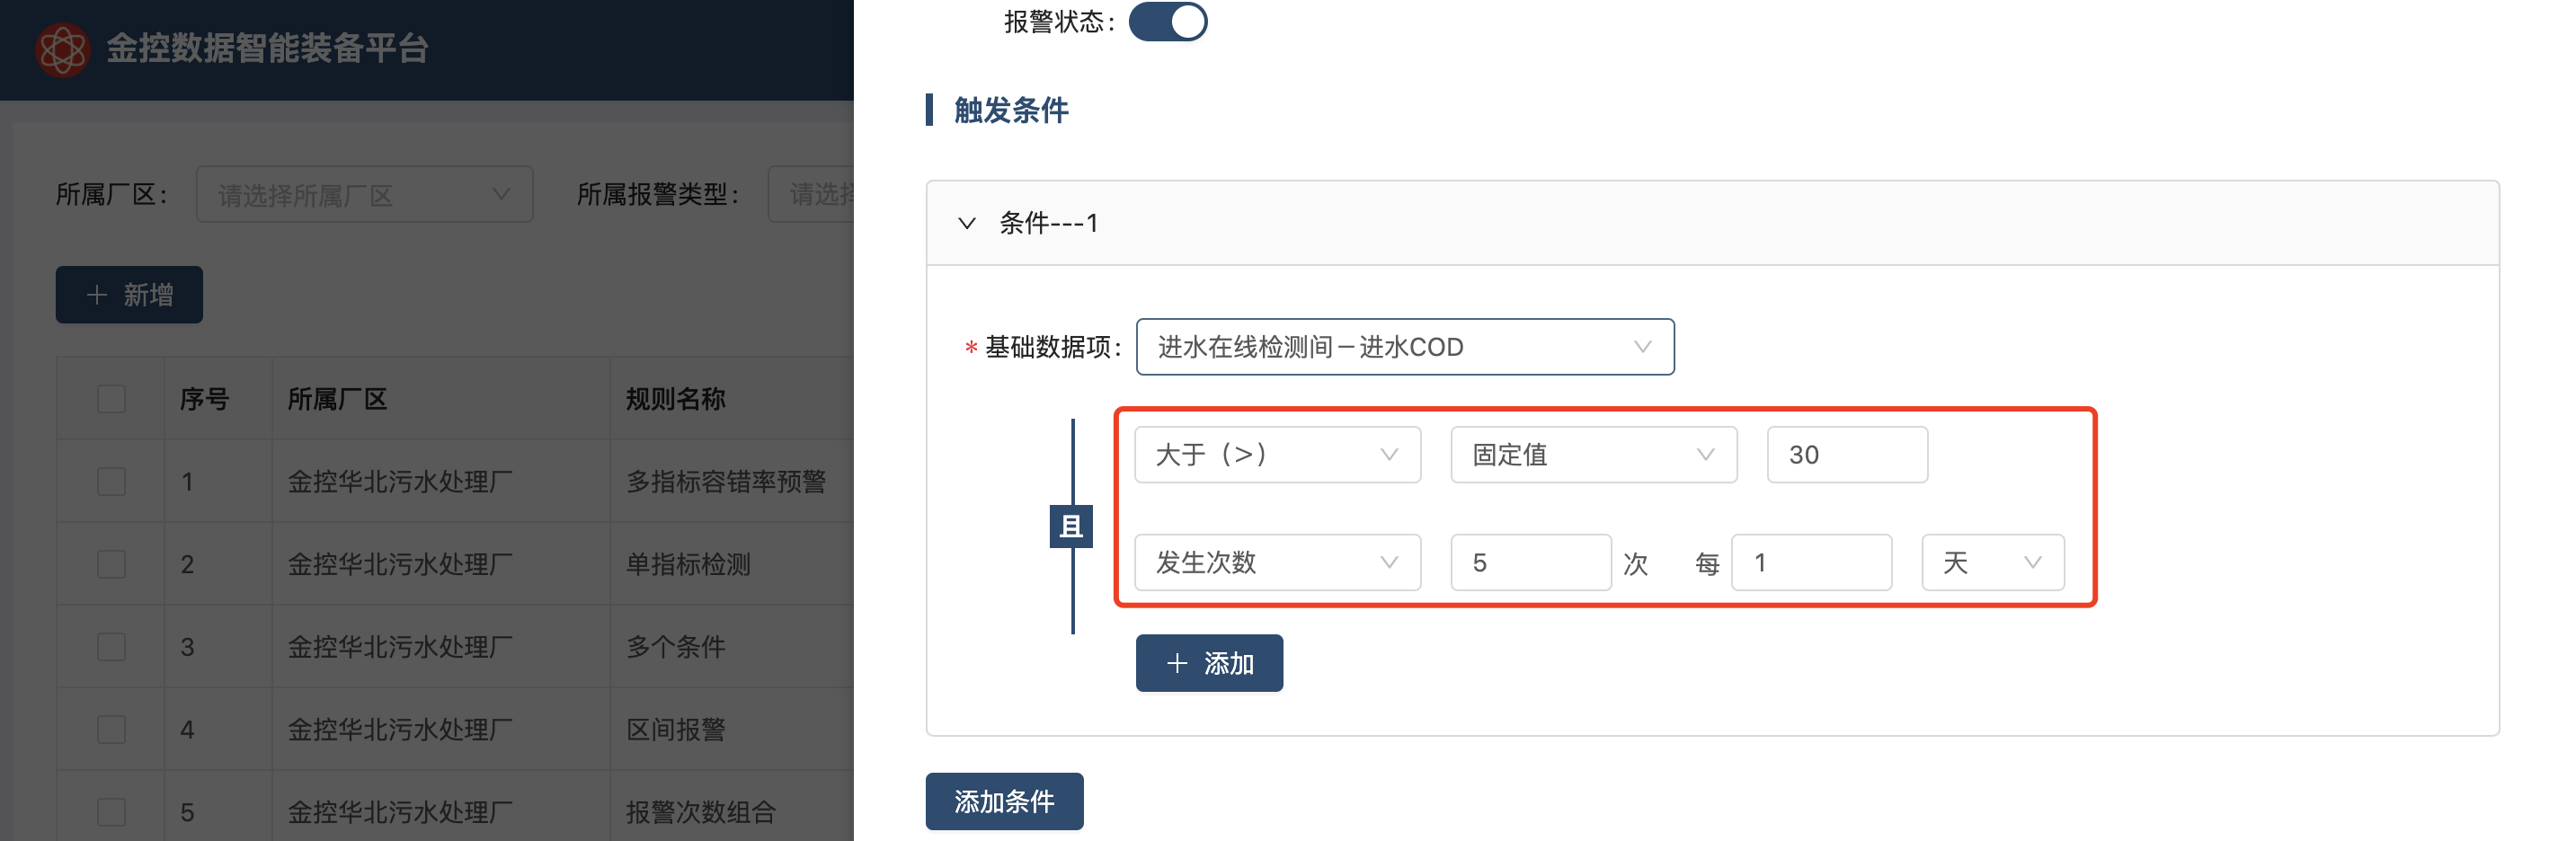Click the plus icon on 新增 button
This screenshot has width=2576, height=841.
click(x=96, y=295)
